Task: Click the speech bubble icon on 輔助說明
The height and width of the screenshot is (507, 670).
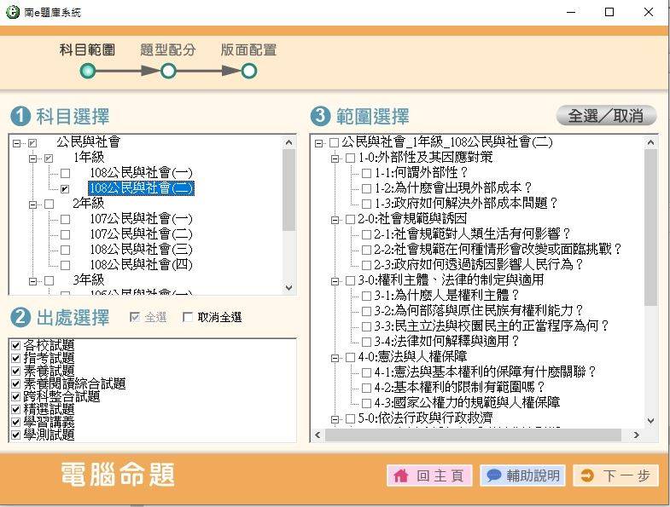Action: 493,475
